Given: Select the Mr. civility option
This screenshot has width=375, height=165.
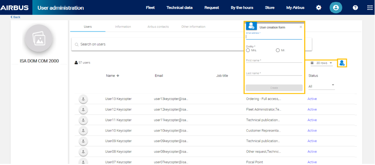Looking at the screenshot, I should pyautogui.click(x=278, y=50).
